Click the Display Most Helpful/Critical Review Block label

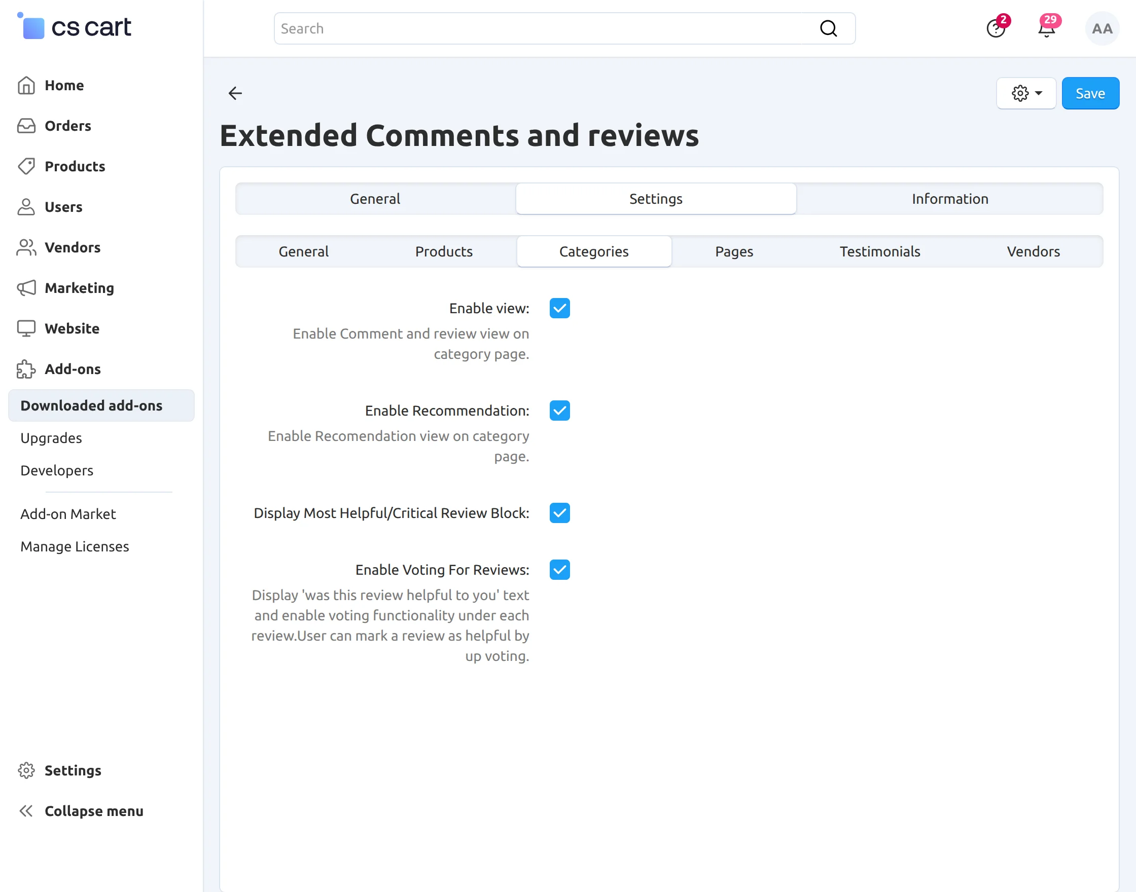(391, 513)
